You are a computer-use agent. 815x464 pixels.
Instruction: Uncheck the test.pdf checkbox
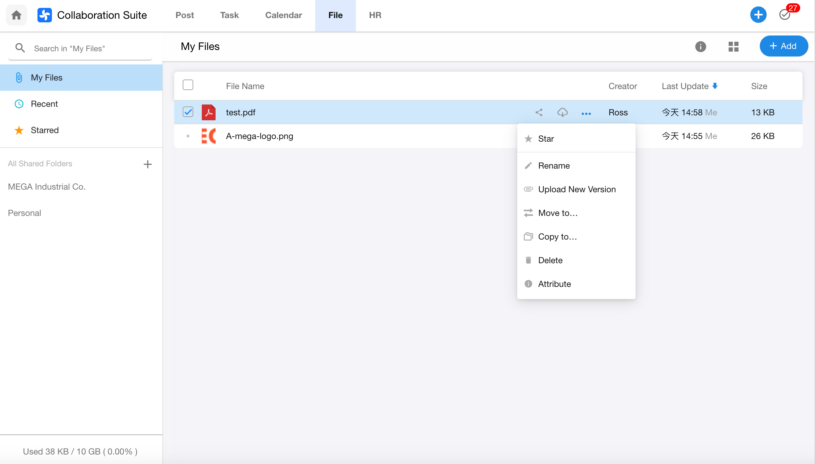pos(188,112)
